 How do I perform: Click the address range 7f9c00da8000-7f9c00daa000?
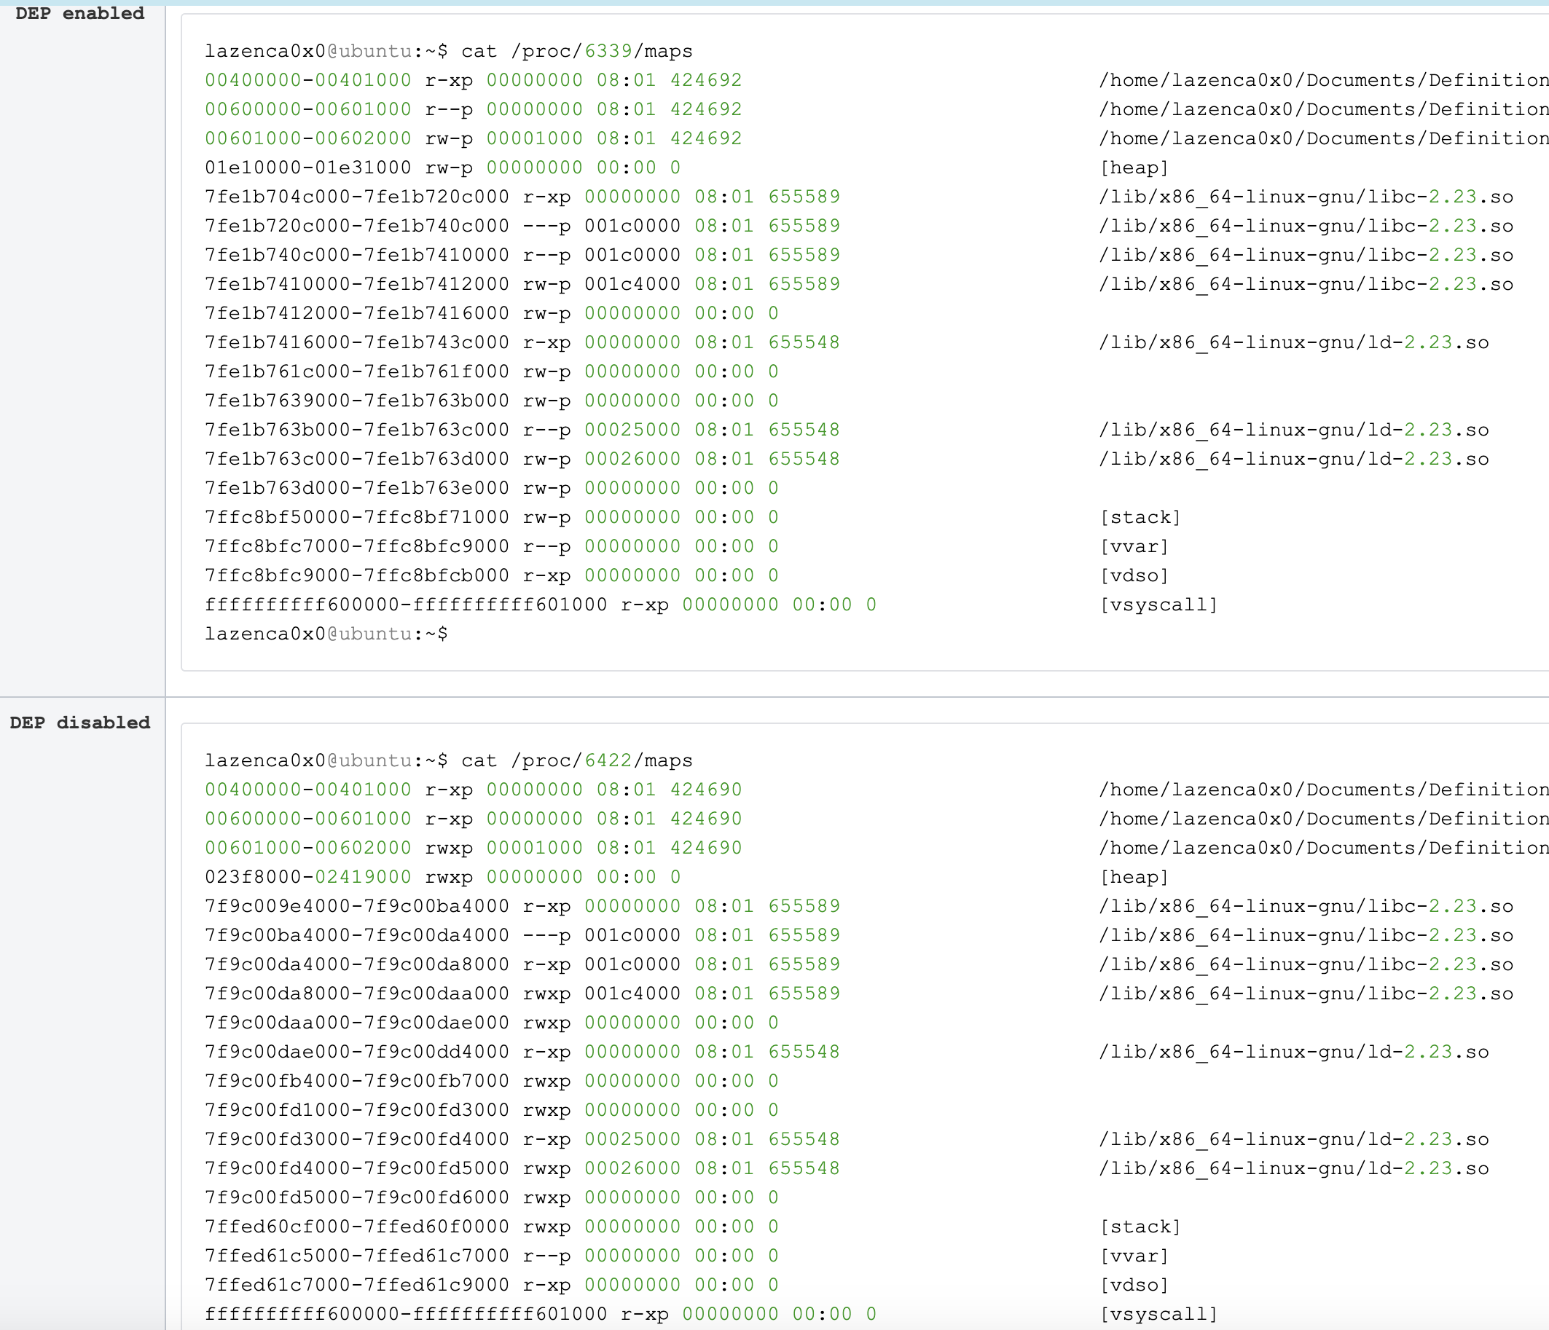point(356,993)
